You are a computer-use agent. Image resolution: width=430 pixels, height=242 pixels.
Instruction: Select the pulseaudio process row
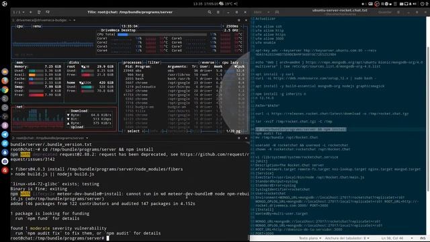[183, 87]
